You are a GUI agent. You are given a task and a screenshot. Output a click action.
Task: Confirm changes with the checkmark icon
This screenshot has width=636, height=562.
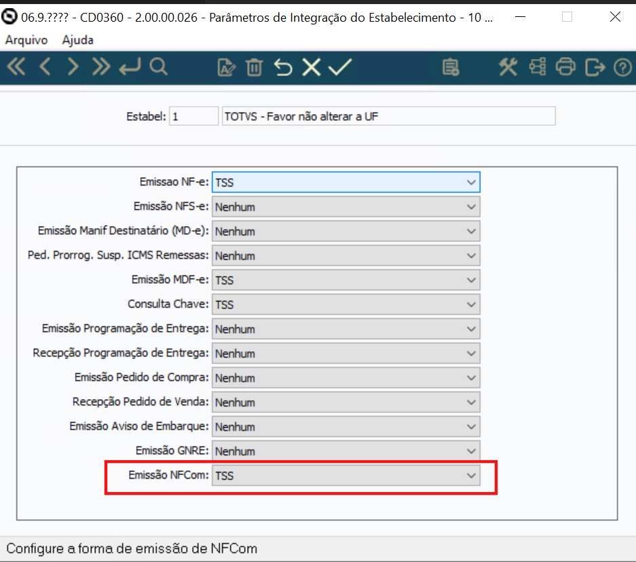pos(340,67)
